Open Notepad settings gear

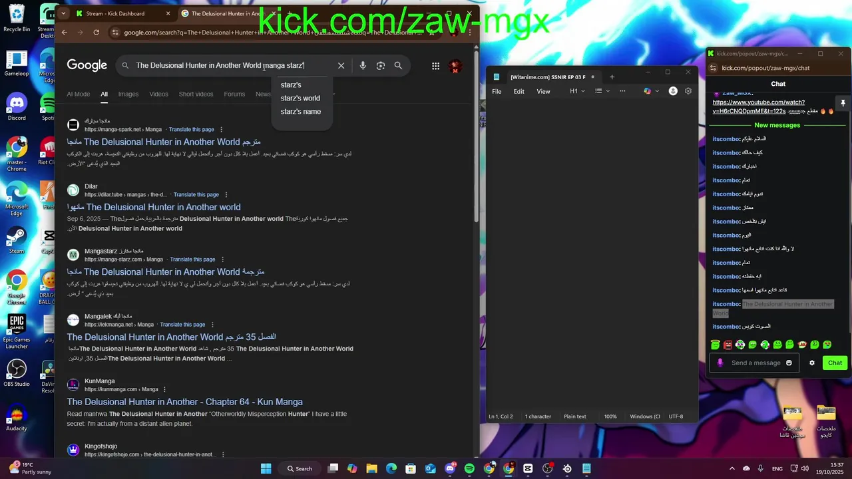pos(688,91)
